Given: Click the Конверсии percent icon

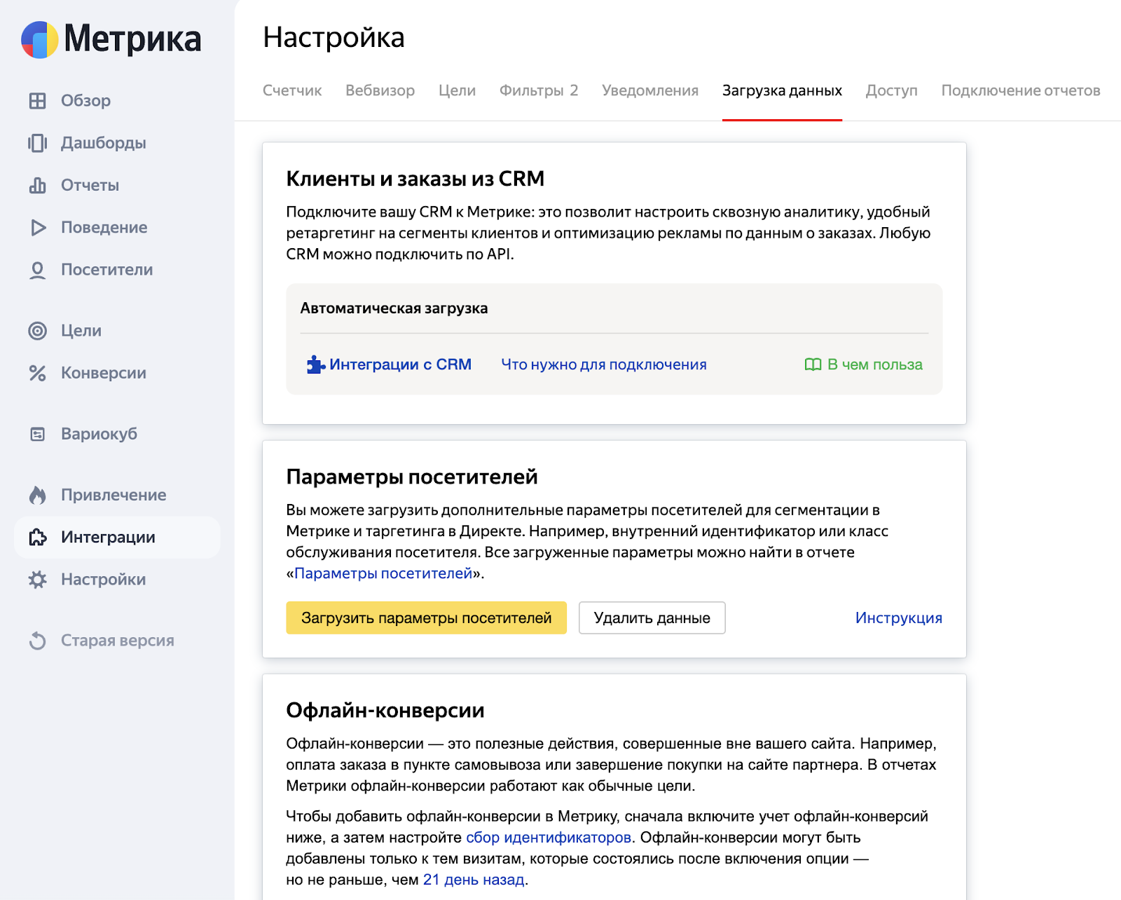Looking at the screenshot, I should (x=37, y=373).
